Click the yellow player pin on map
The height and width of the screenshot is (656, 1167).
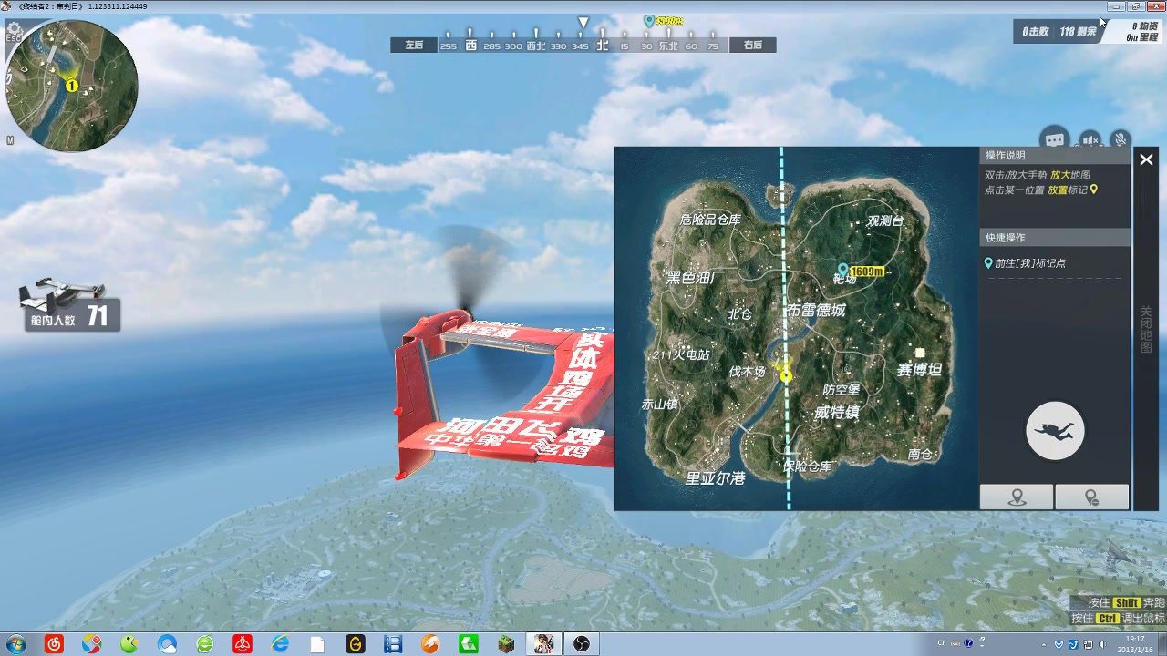tap(785, 374)
